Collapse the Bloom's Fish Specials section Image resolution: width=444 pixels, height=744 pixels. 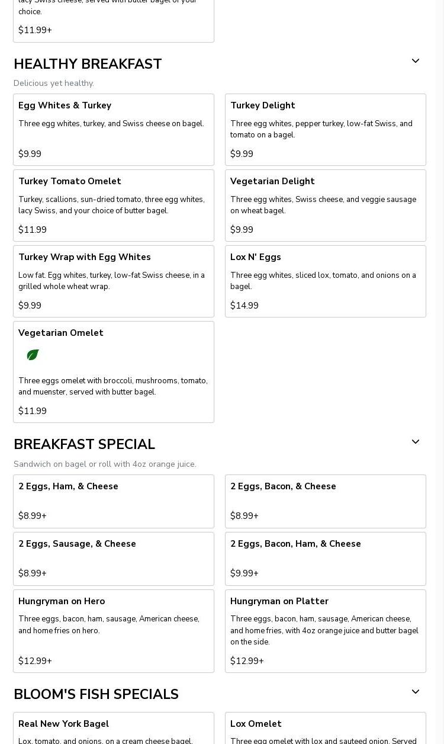click(415, 692)
